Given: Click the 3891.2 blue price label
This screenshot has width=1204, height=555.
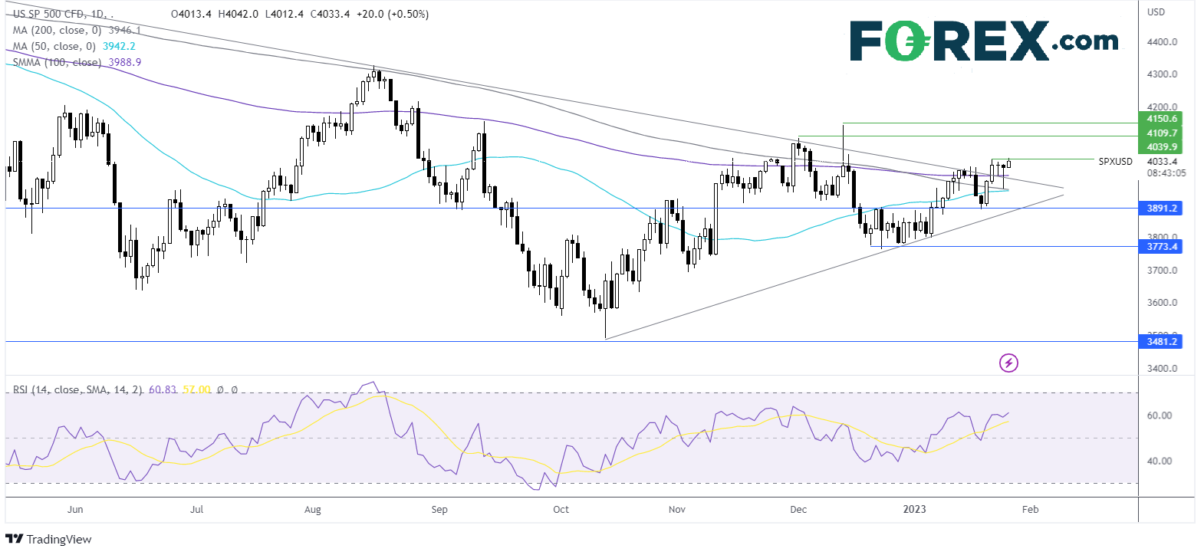Looking at the screenshot, I should [x=1161, y=209].
